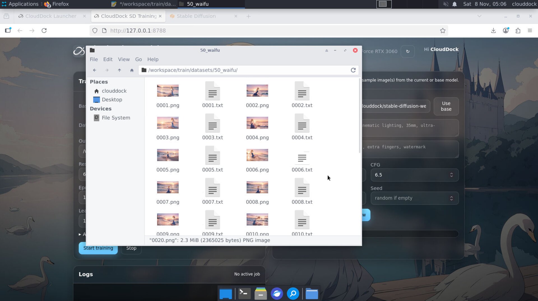This screenshot has height=301, width=538.
Task: Click the Home folder icon in toolbar
Action: (x=132, y=70)
